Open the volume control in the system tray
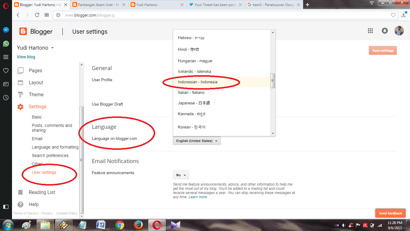410x231 pixels. pos(344,225)
